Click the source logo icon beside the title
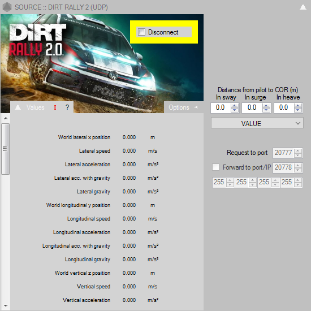 7,7
